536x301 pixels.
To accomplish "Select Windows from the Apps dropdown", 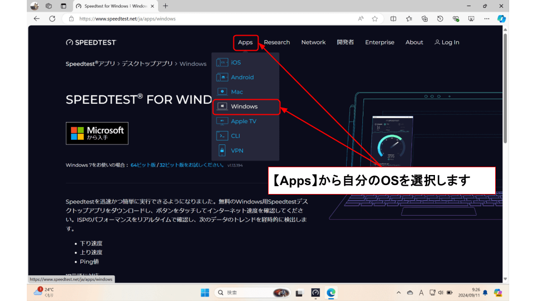I will coord(244,106).
